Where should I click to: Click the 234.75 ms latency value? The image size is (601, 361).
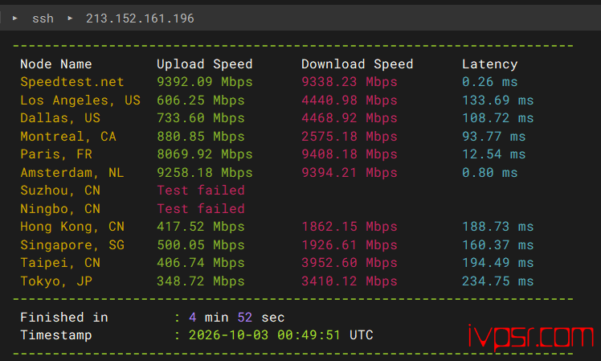[x=498, y=281]
